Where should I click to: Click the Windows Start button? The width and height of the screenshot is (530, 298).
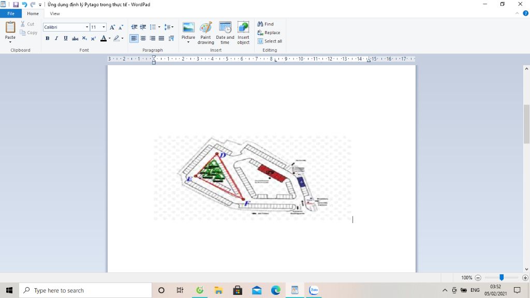9,290
